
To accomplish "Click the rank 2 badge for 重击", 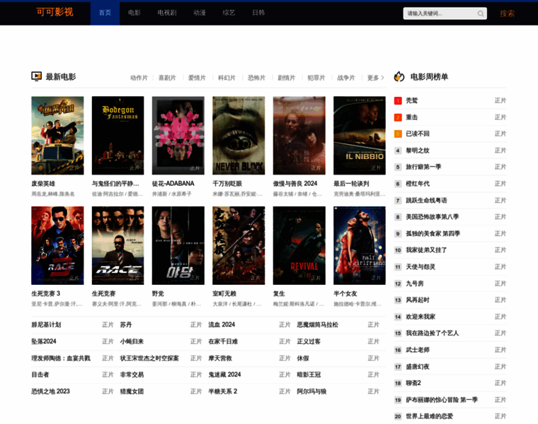I will click(x=398, y=117).
